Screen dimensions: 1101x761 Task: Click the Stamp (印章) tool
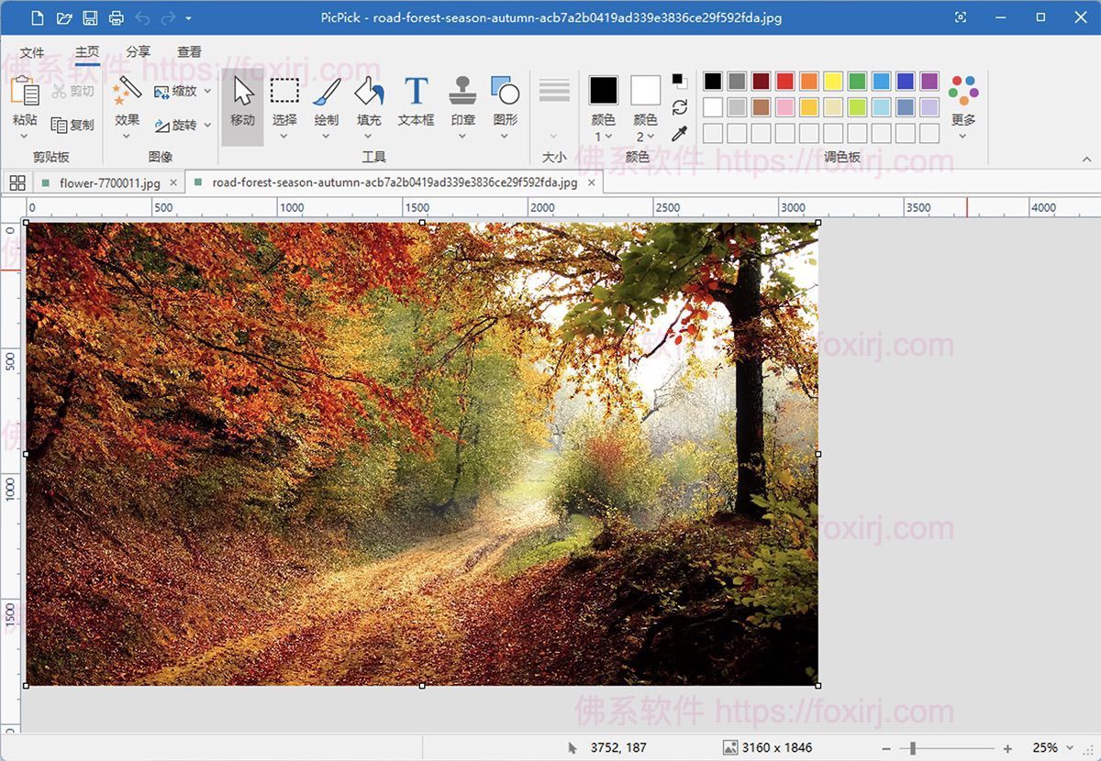[462, 101]
